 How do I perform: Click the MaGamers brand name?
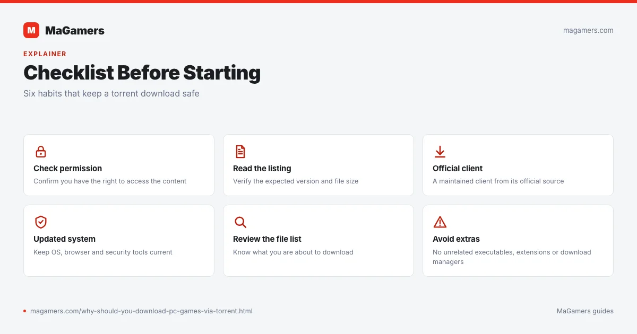pos(75,31)
